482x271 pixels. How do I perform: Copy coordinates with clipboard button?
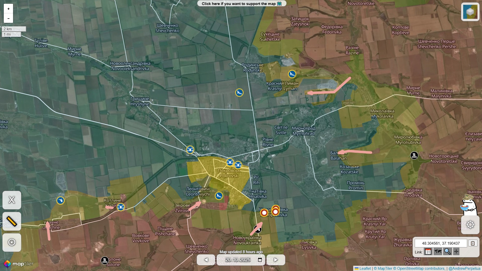[473, 243]
